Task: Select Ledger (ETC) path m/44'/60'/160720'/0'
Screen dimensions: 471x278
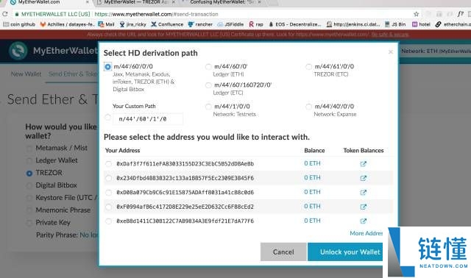Action: (208, 85)
